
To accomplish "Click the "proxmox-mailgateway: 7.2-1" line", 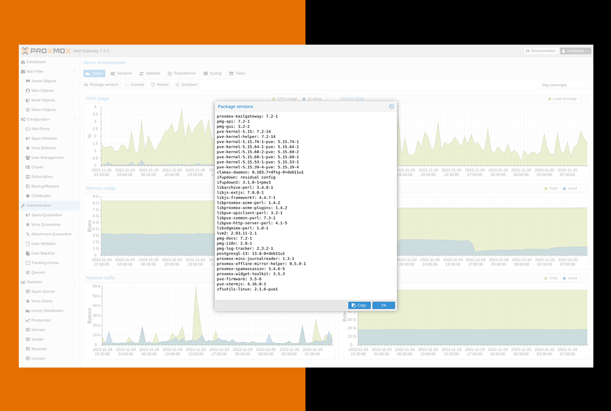I will point(247,116).
